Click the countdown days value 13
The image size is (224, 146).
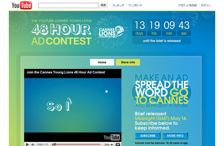tap(140, 25)
